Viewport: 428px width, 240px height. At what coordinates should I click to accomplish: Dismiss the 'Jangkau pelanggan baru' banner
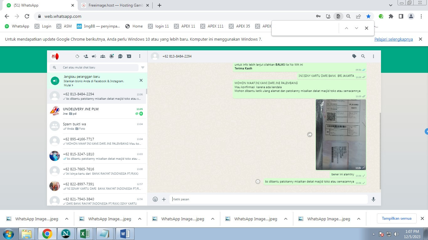(x=141, y=80)
